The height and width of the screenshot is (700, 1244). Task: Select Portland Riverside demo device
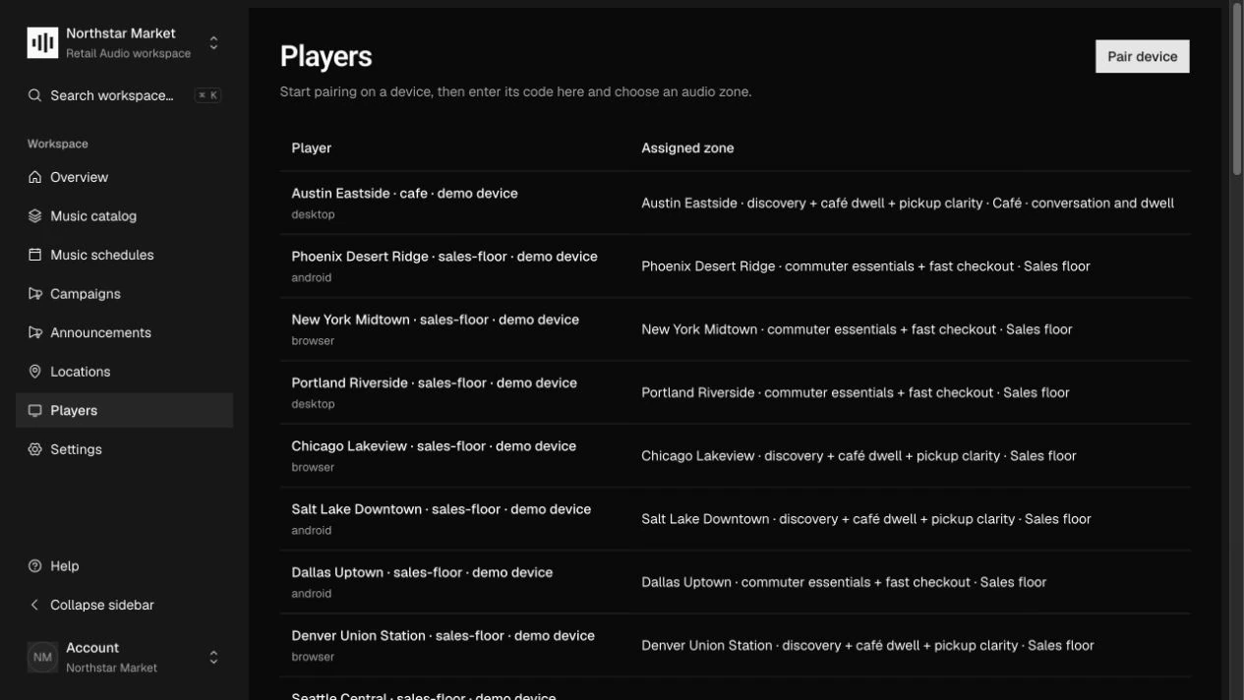(434, 382)
